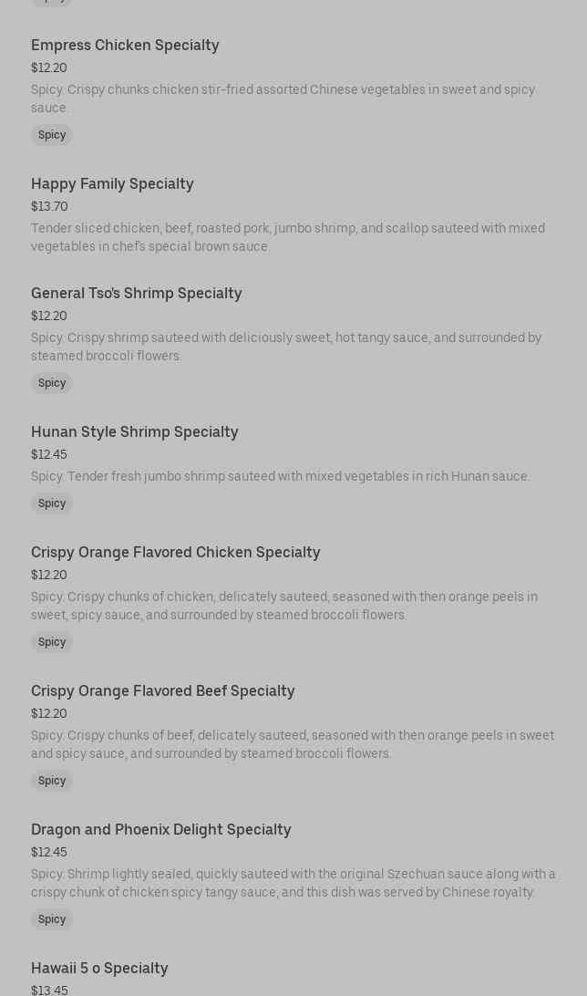The width and height of the screenshot is (587, 996).
Task: Click the Spicy badge under Hunan Style Shrimp
Action: [x=52, y=503]
